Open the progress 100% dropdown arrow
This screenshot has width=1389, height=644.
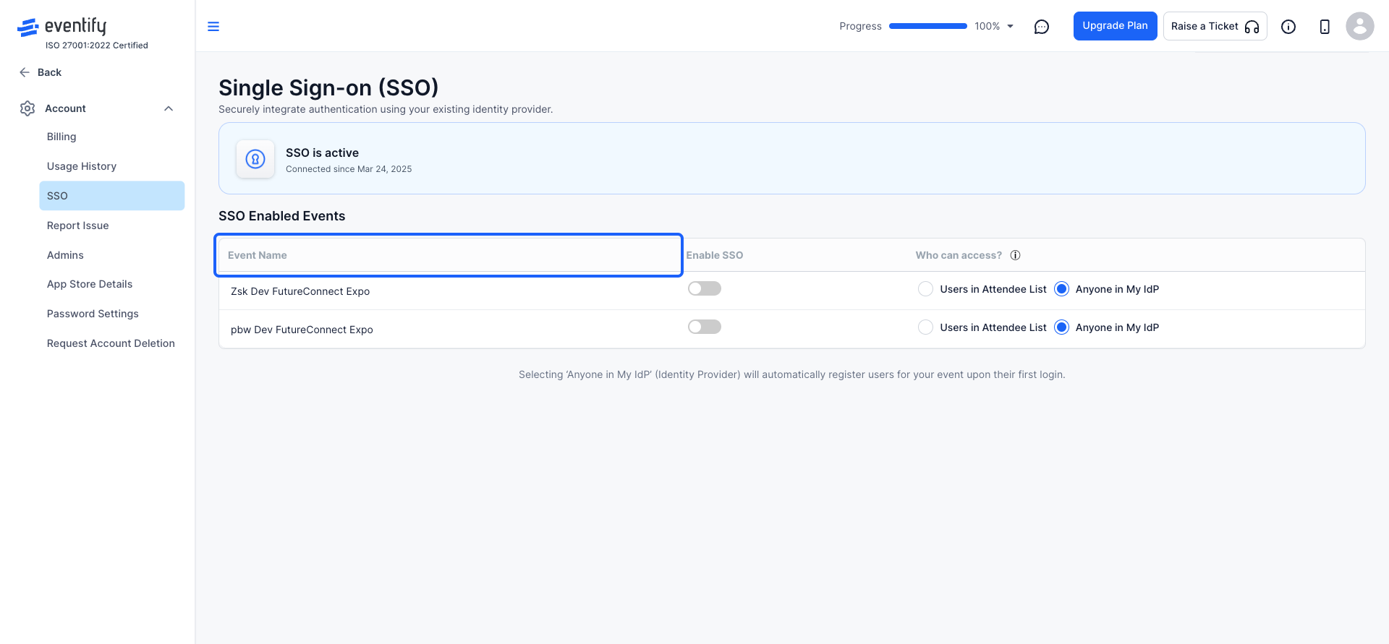(x=1011, y=26)
